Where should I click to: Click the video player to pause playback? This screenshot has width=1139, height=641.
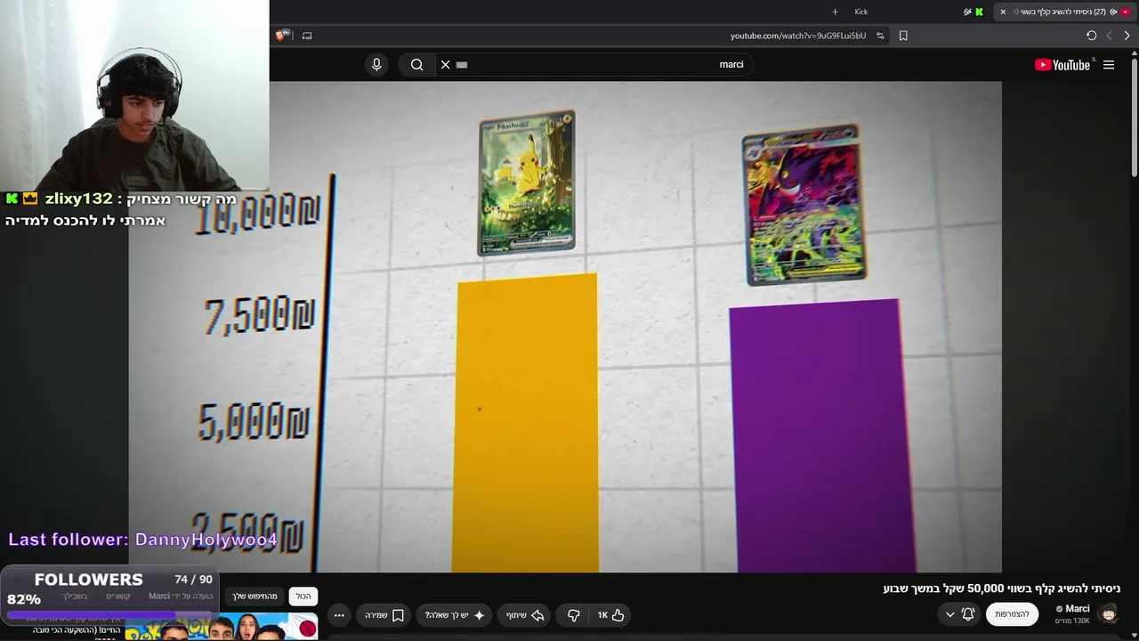coord(566,327)
